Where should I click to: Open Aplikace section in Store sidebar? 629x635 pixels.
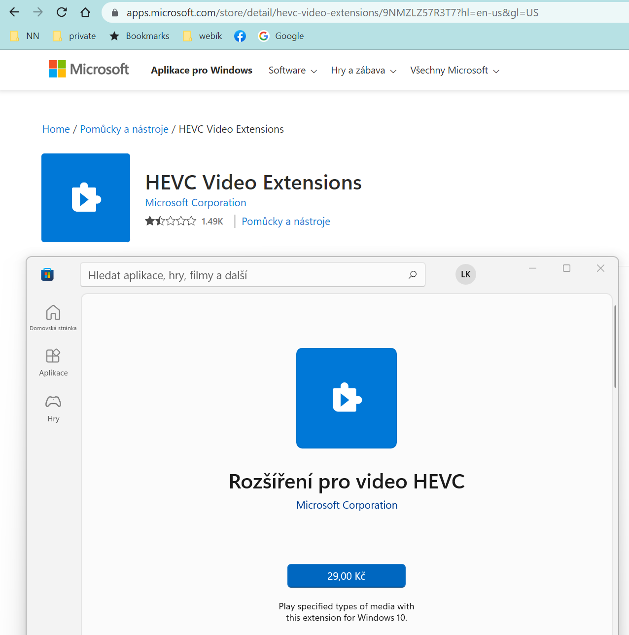[x=53, y=362]
